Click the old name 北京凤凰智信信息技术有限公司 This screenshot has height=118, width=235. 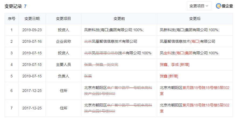pos(111,41)
